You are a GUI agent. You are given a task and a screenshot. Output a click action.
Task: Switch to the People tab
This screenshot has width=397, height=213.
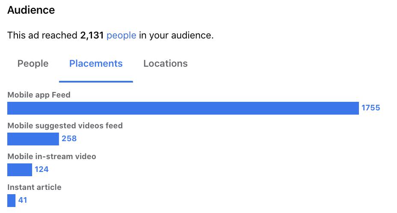coord(33,64)
